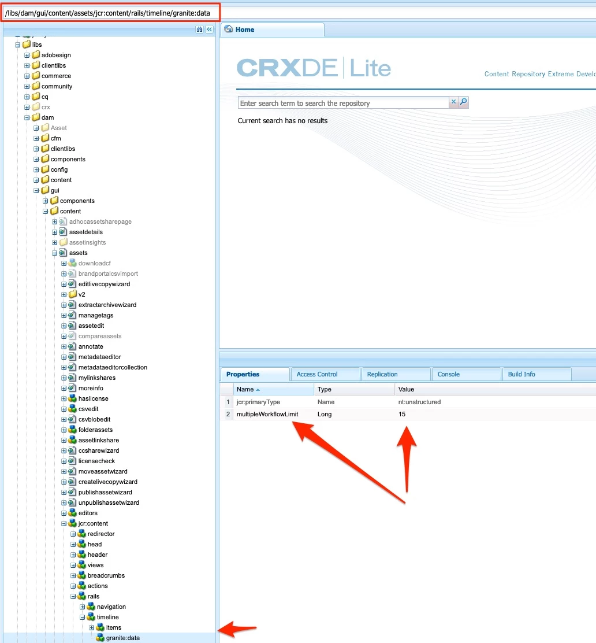This screenshot has width=596, height=643.
Task: Click the binoculars icon above the tree
Action: click(199, 29)
